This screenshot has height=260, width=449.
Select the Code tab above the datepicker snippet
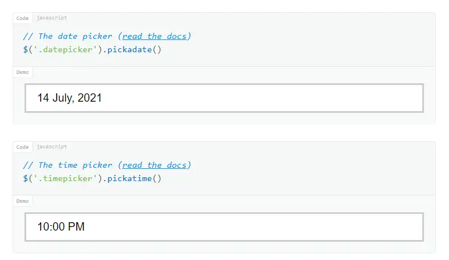pyautogui.click(x=22, y=18)
